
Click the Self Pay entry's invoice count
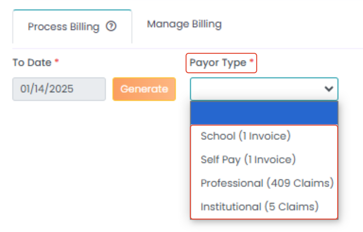coord(270,160)
